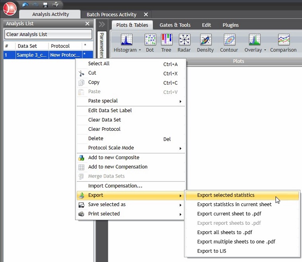The width and height of the screenshot is (302, 262).
Task: Choose Import Compensation...
Action: pos(131,186)
